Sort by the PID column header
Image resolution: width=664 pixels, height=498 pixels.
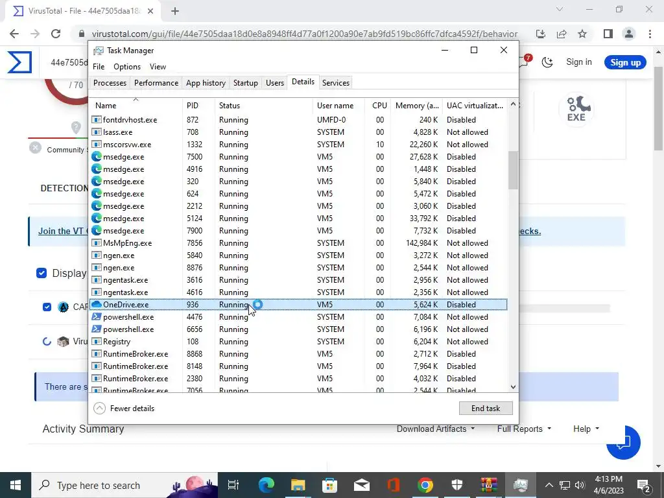(198, 106)
